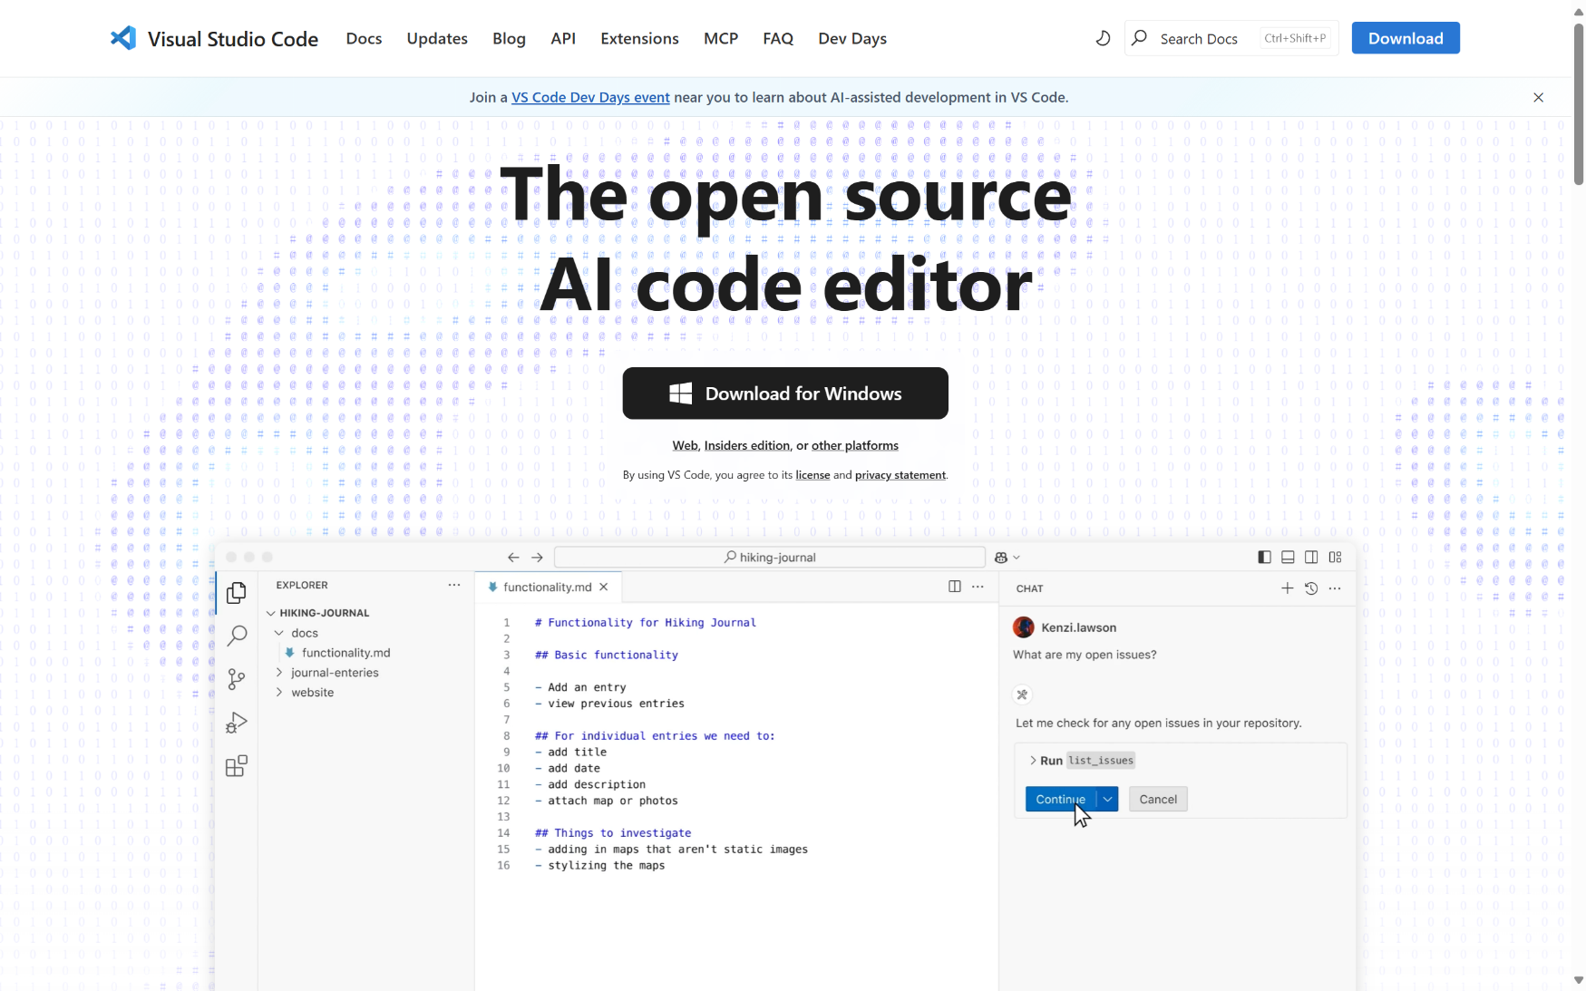Open the Dev Days page
The image size is (1586, 991).
852,38
